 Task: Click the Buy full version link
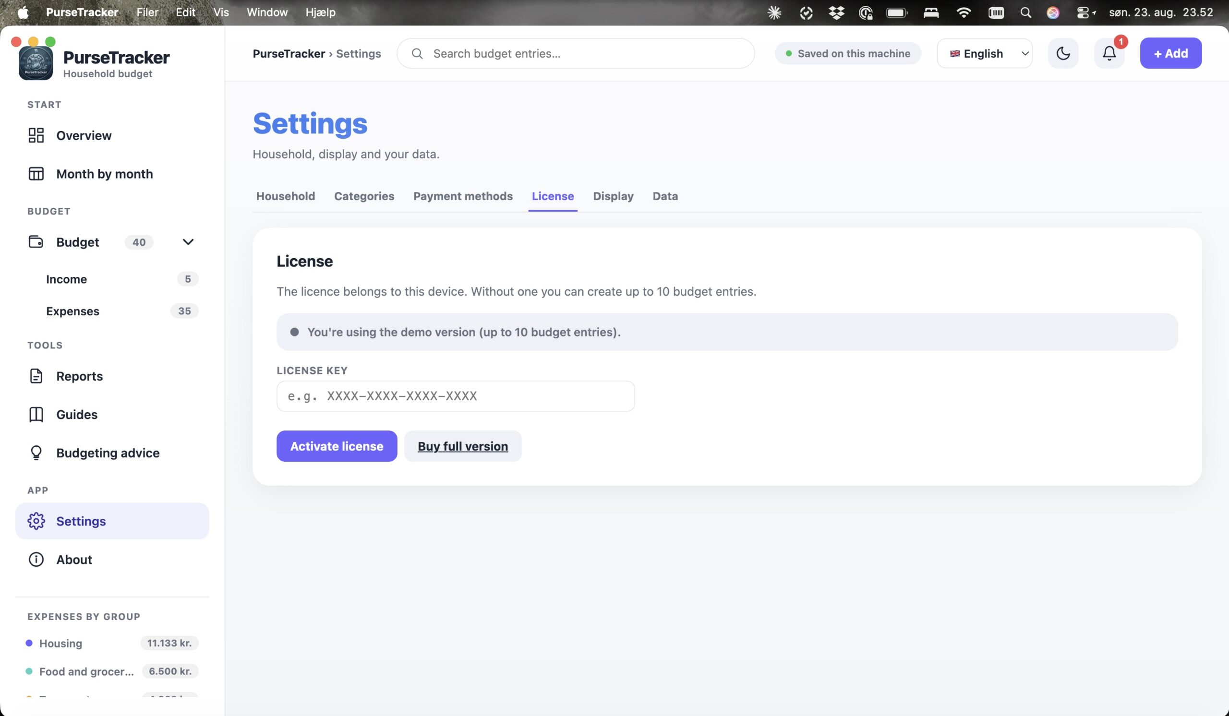coord(463,446)
